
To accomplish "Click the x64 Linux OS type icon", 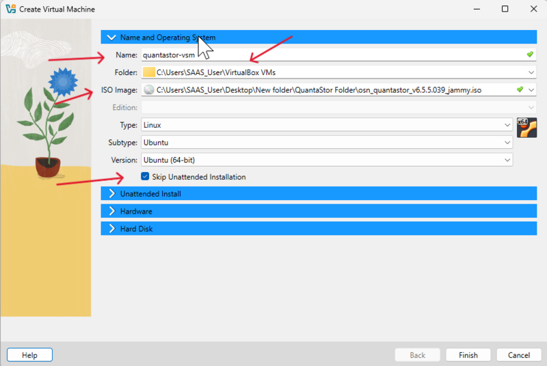I will point(526,128).
